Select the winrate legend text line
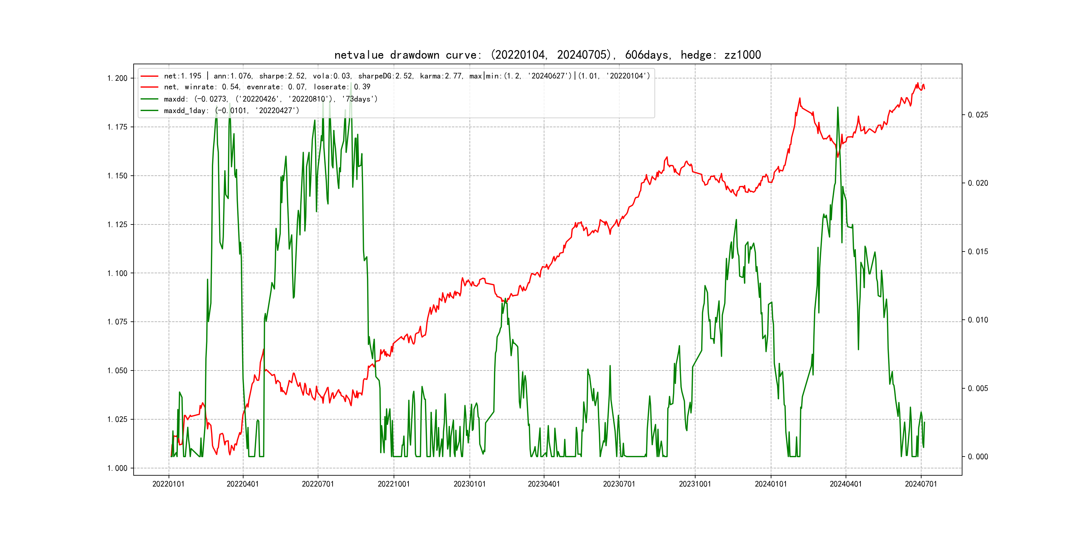The image size is (1069, 534). (267, 87)
